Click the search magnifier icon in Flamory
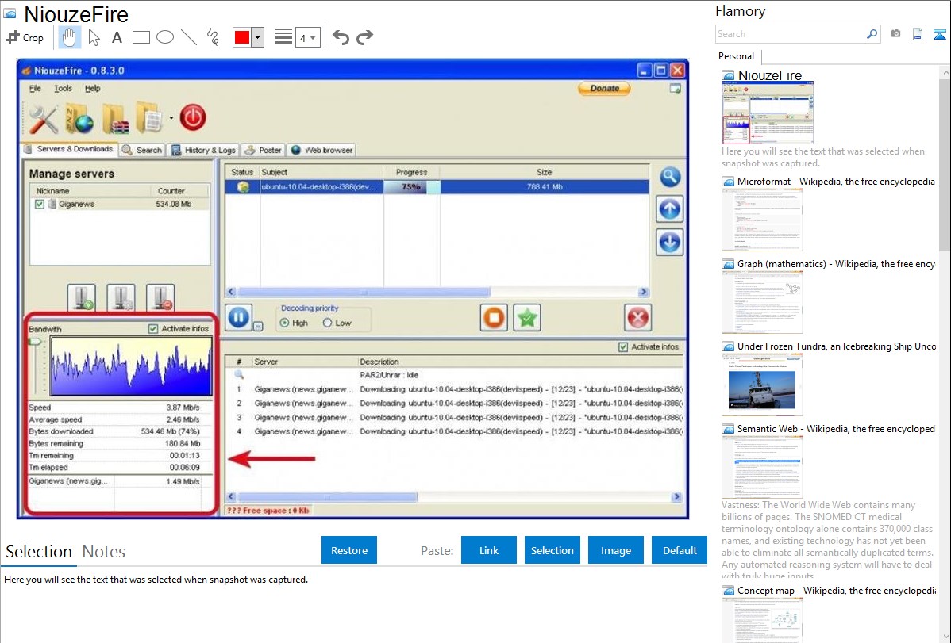 pyautogui.click(x=872, y=34)
